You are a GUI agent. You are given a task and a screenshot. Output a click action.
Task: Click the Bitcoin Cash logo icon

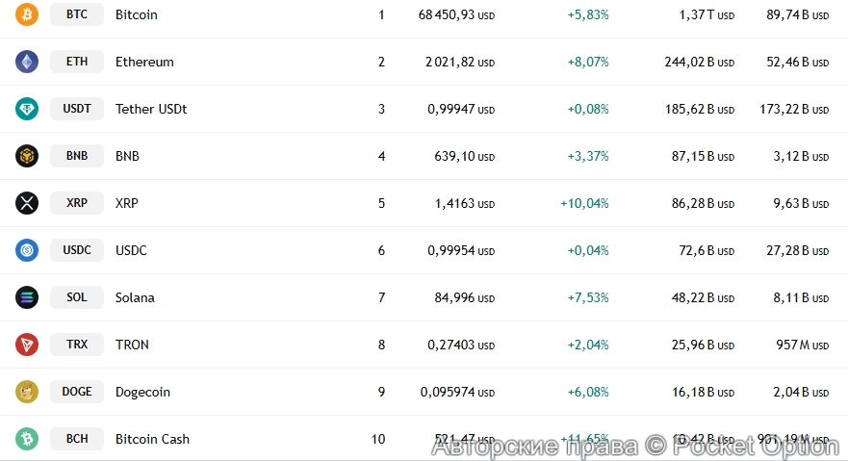(27, 439)
